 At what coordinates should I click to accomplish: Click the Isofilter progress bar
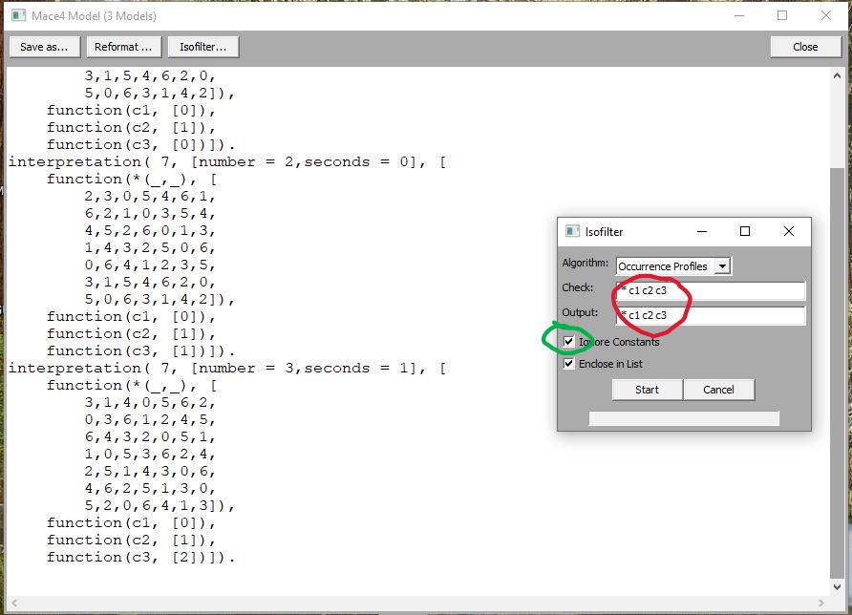coord(684,417)
